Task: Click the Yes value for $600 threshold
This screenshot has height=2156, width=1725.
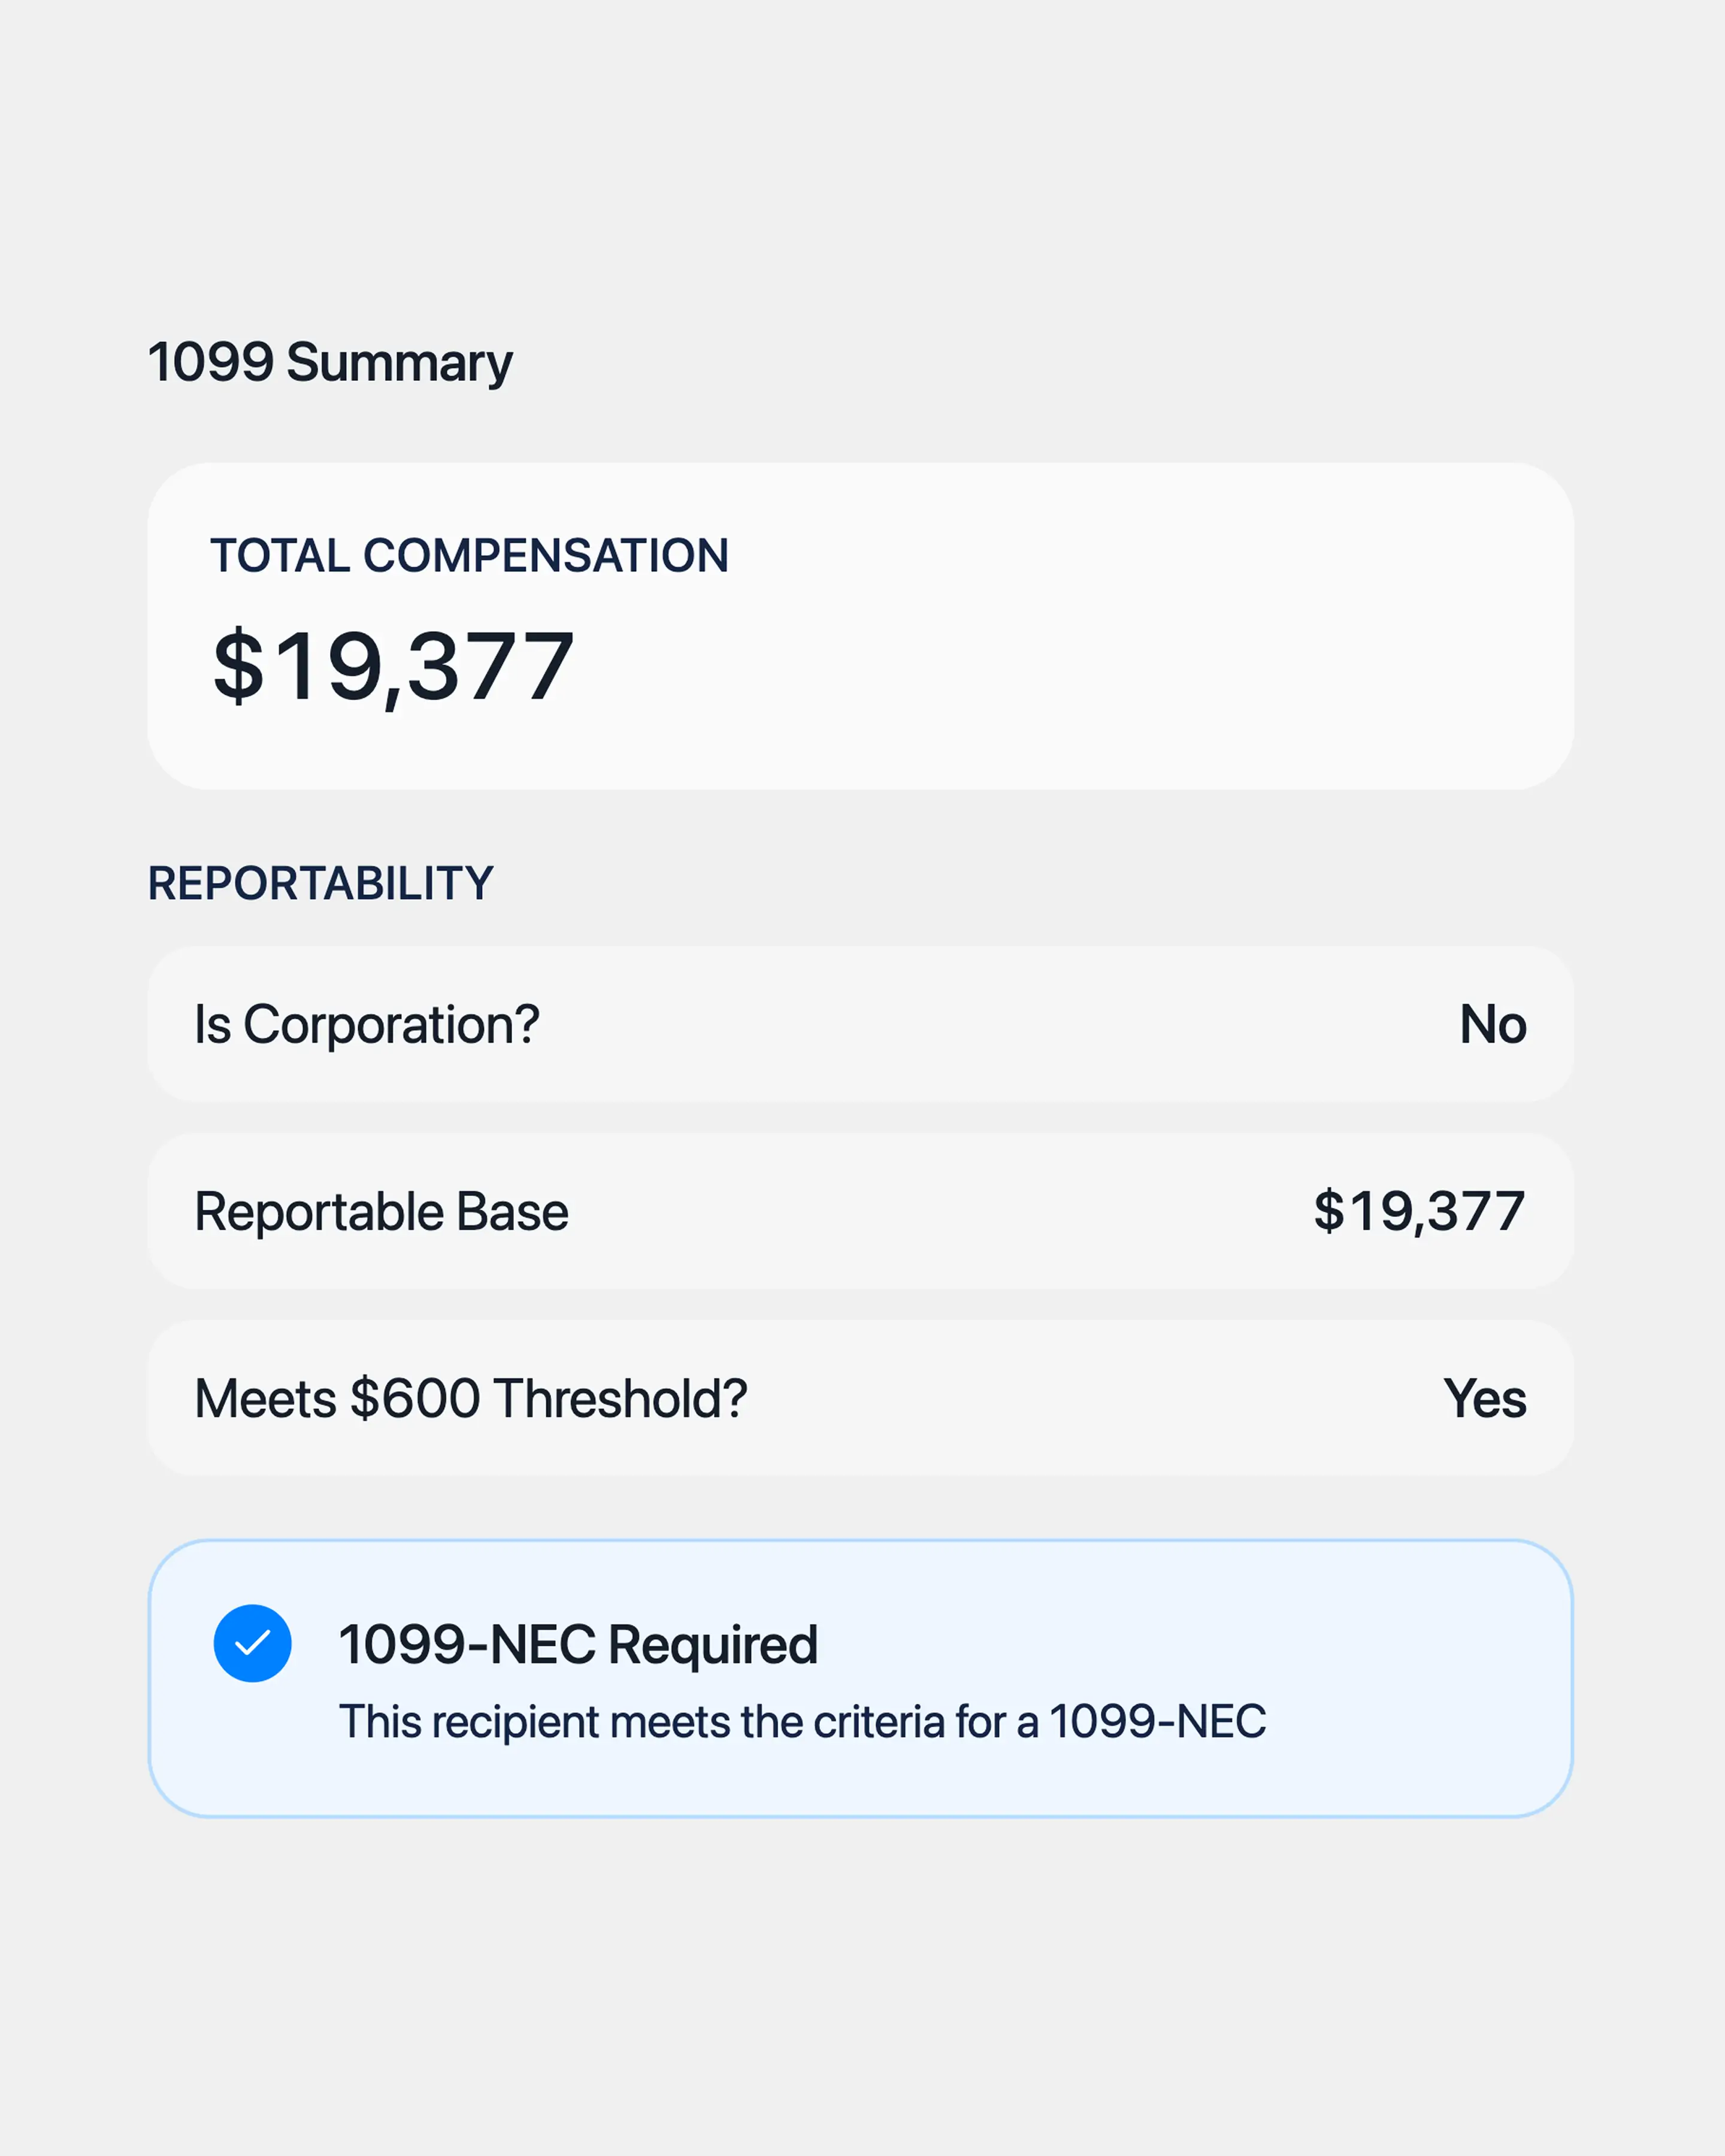Action: click(1484, 1398)
